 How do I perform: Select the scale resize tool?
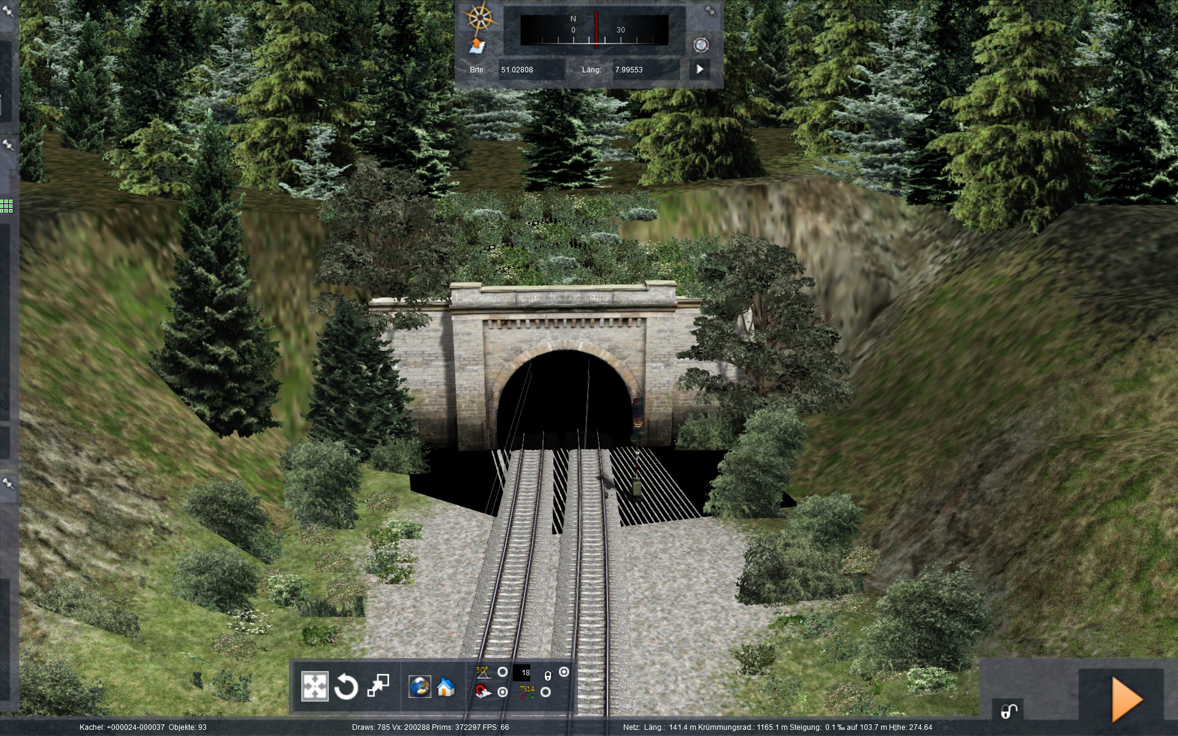(x=378, y=686)
